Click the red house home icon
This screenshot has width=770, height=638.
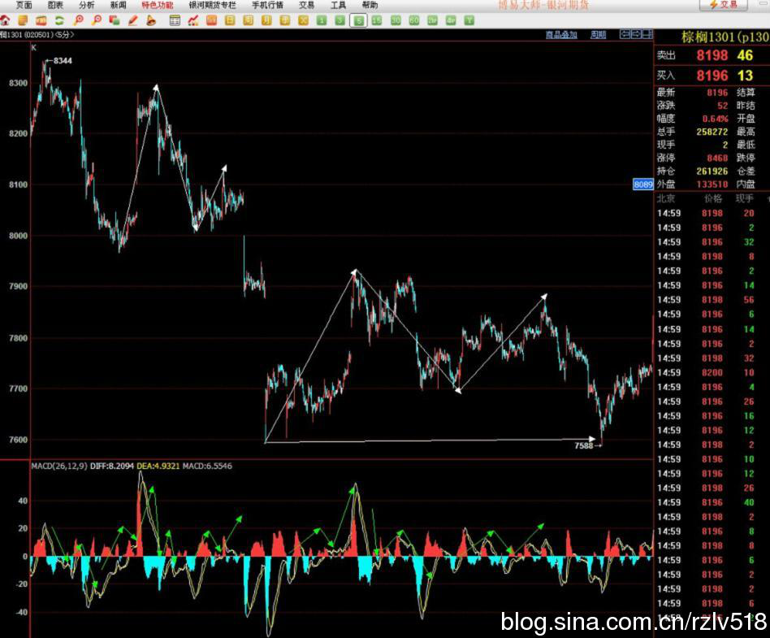(6, 20)
